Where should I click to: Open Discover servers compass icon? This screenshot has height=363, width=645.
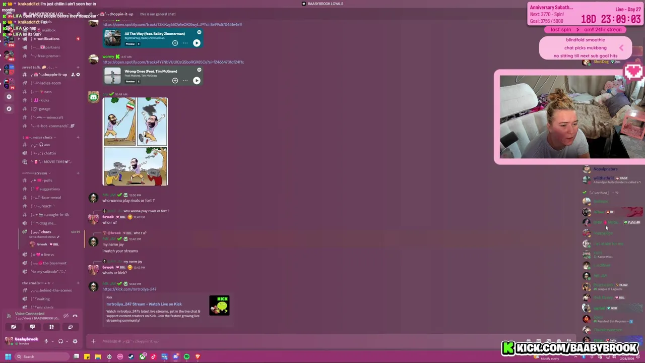click(x=9, y=108)
